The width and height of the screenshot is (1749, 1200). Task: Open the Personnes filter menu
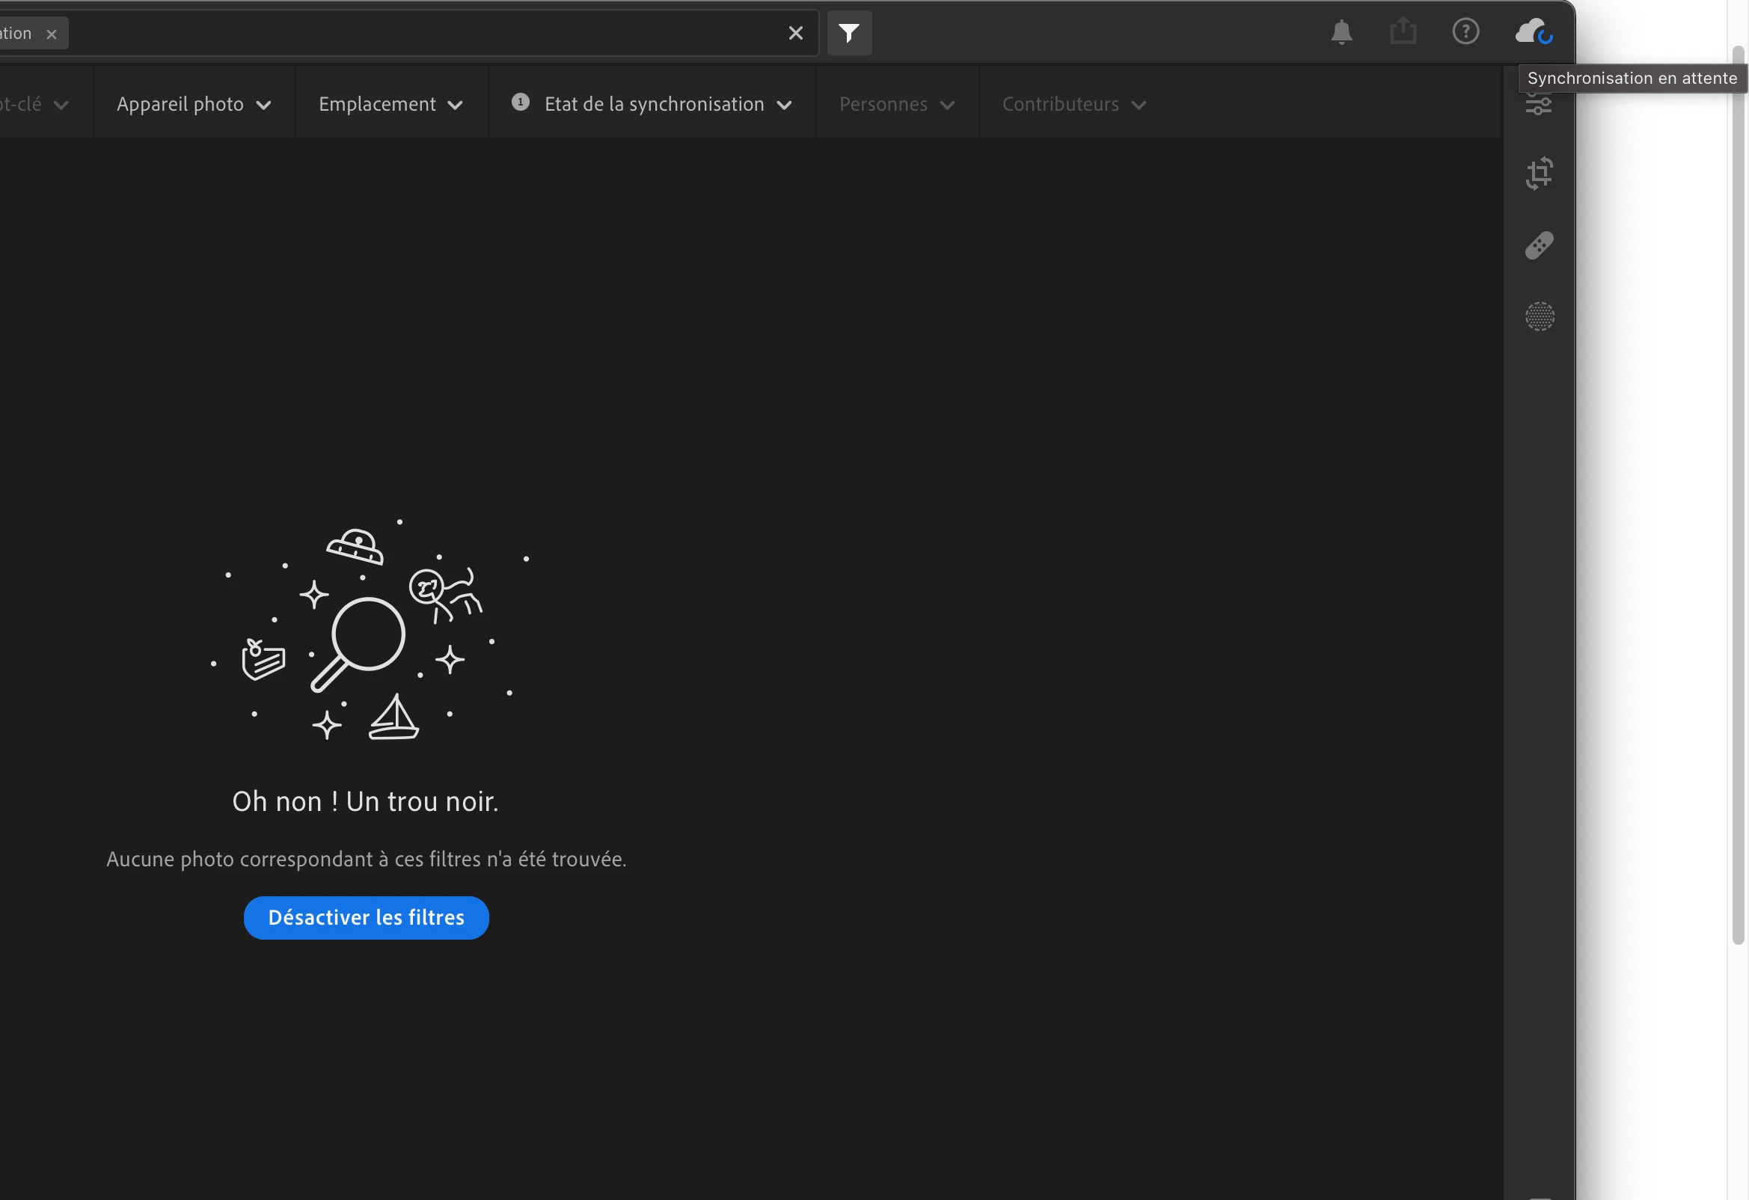pyautogui.click(x=896, y=104)
